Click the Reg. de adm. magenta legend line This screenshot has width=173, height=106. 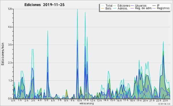tap(132, 8)
